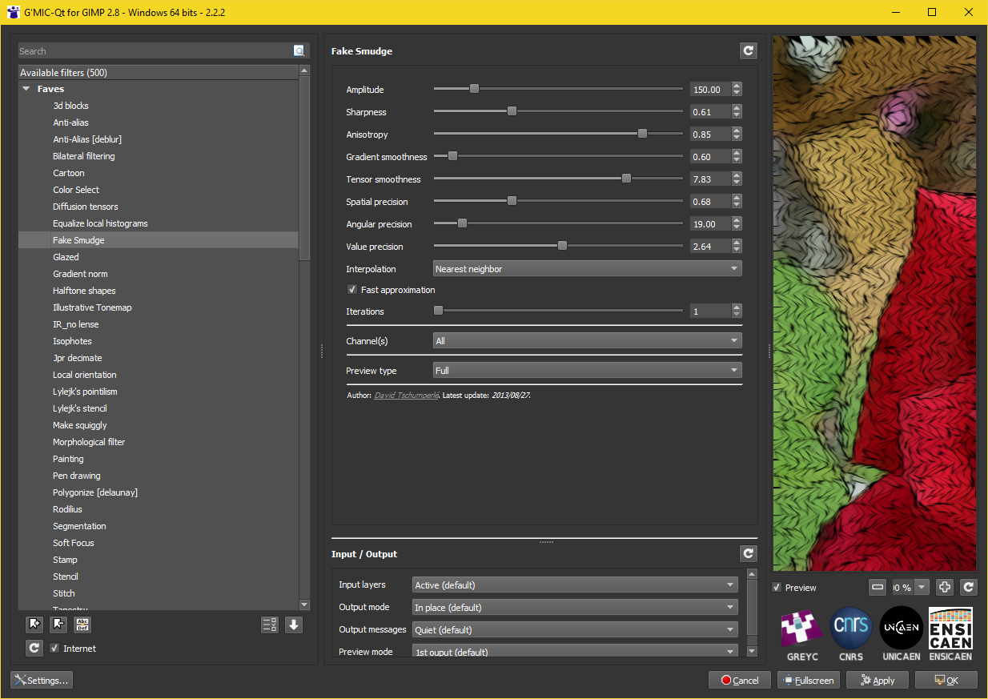
Task: Click the reset zoom icon under preview
Action: (x=969, y=587)
